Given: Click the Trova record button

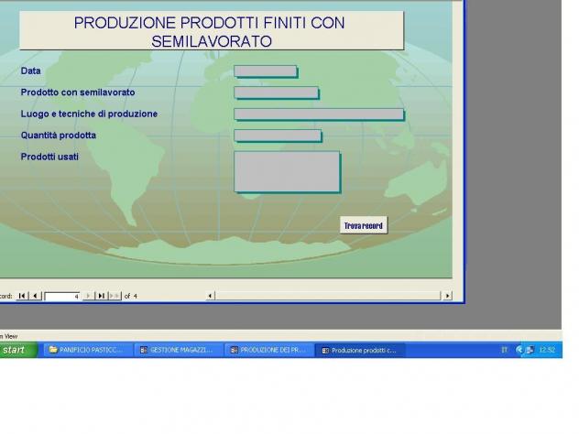Looking at the screenshot, I should tap(364, 225).
